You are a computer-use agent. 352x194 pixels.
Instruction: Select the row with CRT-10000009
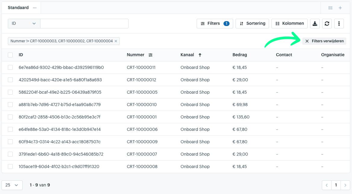[x=10, y=142]
